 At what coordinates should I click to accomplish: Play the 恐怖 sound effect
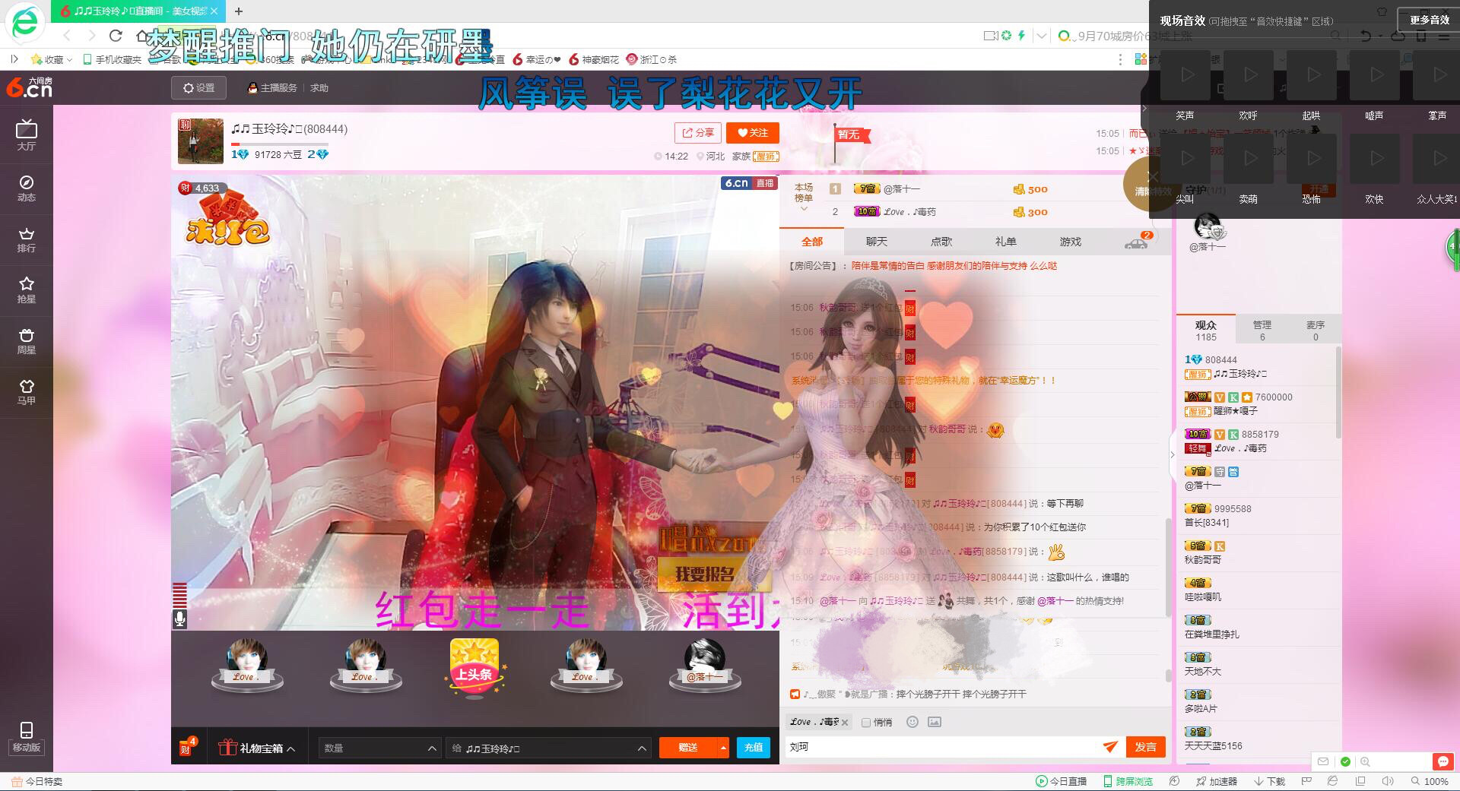pos(1313,159)
